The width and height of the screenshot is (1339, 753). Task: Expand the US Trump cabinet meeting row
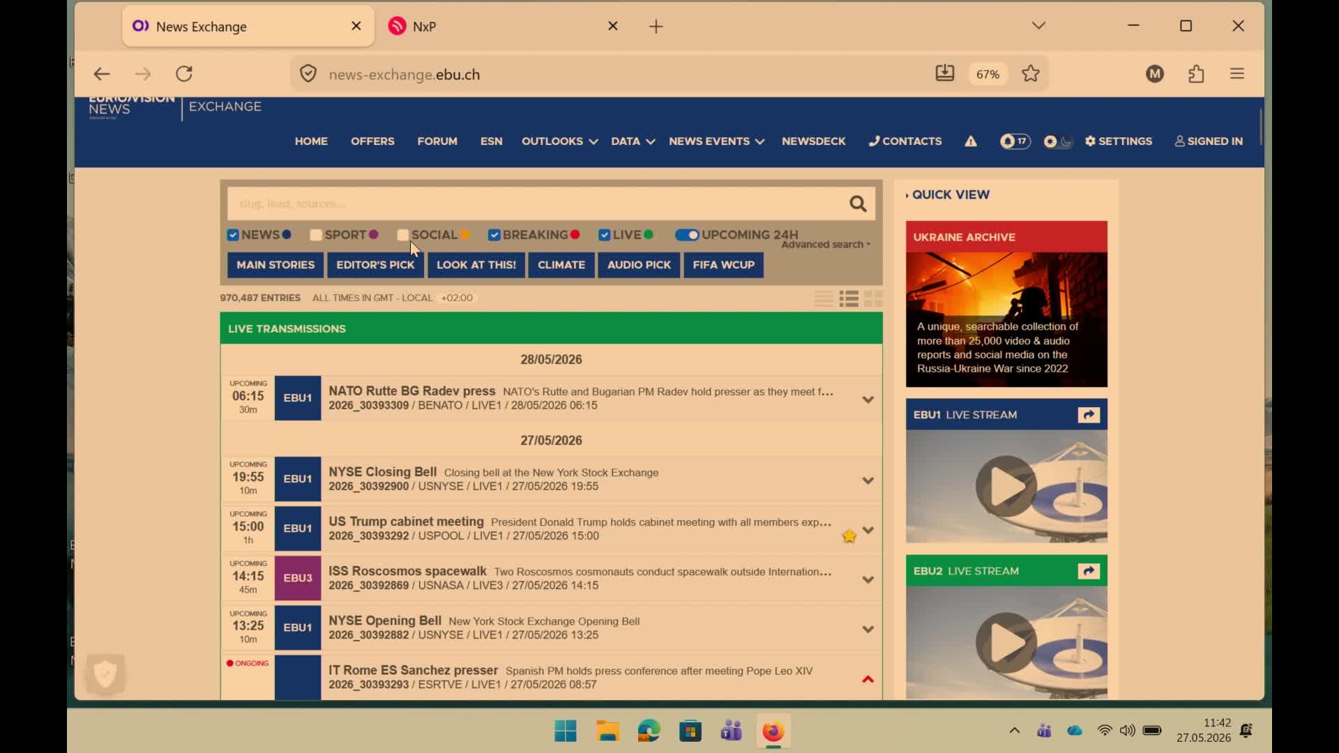868,531
